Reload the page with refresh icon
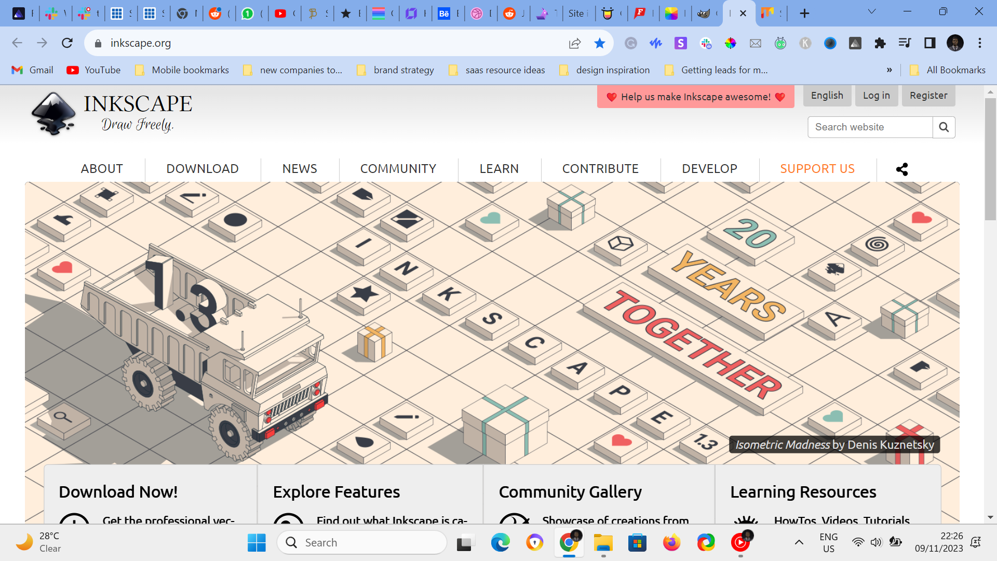 coord(67,43)
